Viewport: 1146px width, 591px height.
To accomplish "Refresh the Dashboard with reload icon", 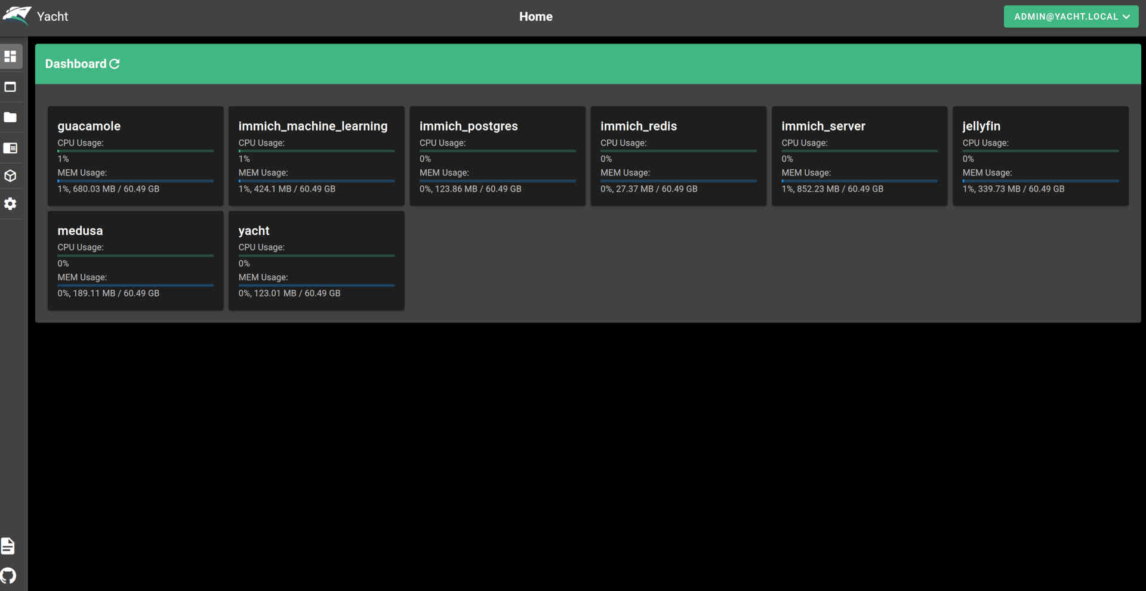I will (x=115, y=64).
